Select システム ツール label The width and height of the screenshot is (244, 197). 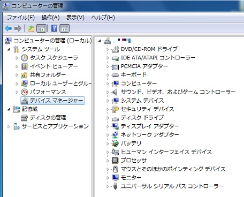coord(41,49)
